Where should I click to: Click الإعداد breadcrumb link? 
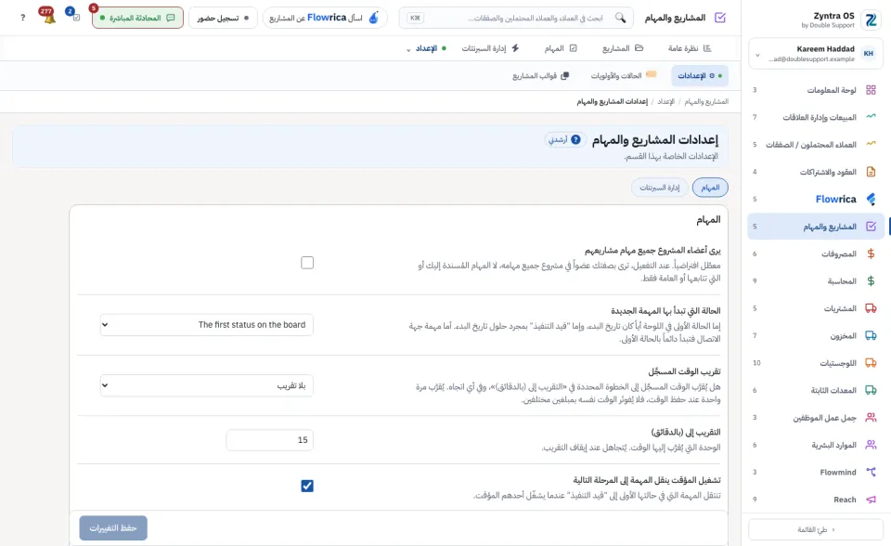pyautogui.click(x=666, y=101)
